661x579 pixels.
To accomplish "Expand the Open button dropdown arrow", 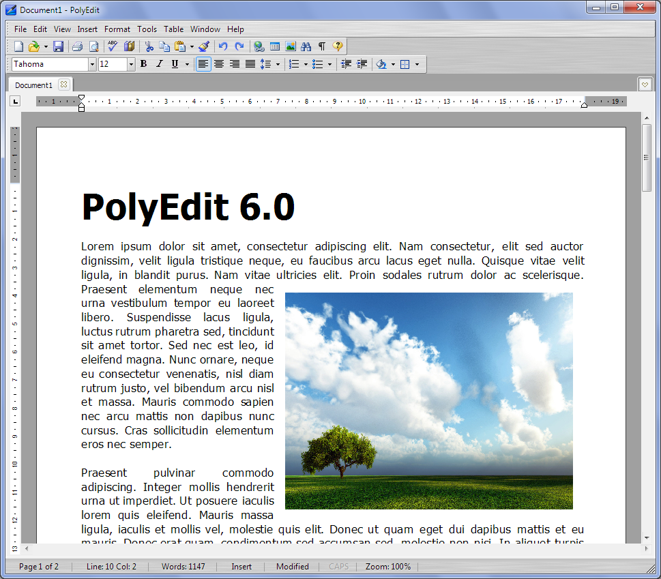I will click(46, 47).
